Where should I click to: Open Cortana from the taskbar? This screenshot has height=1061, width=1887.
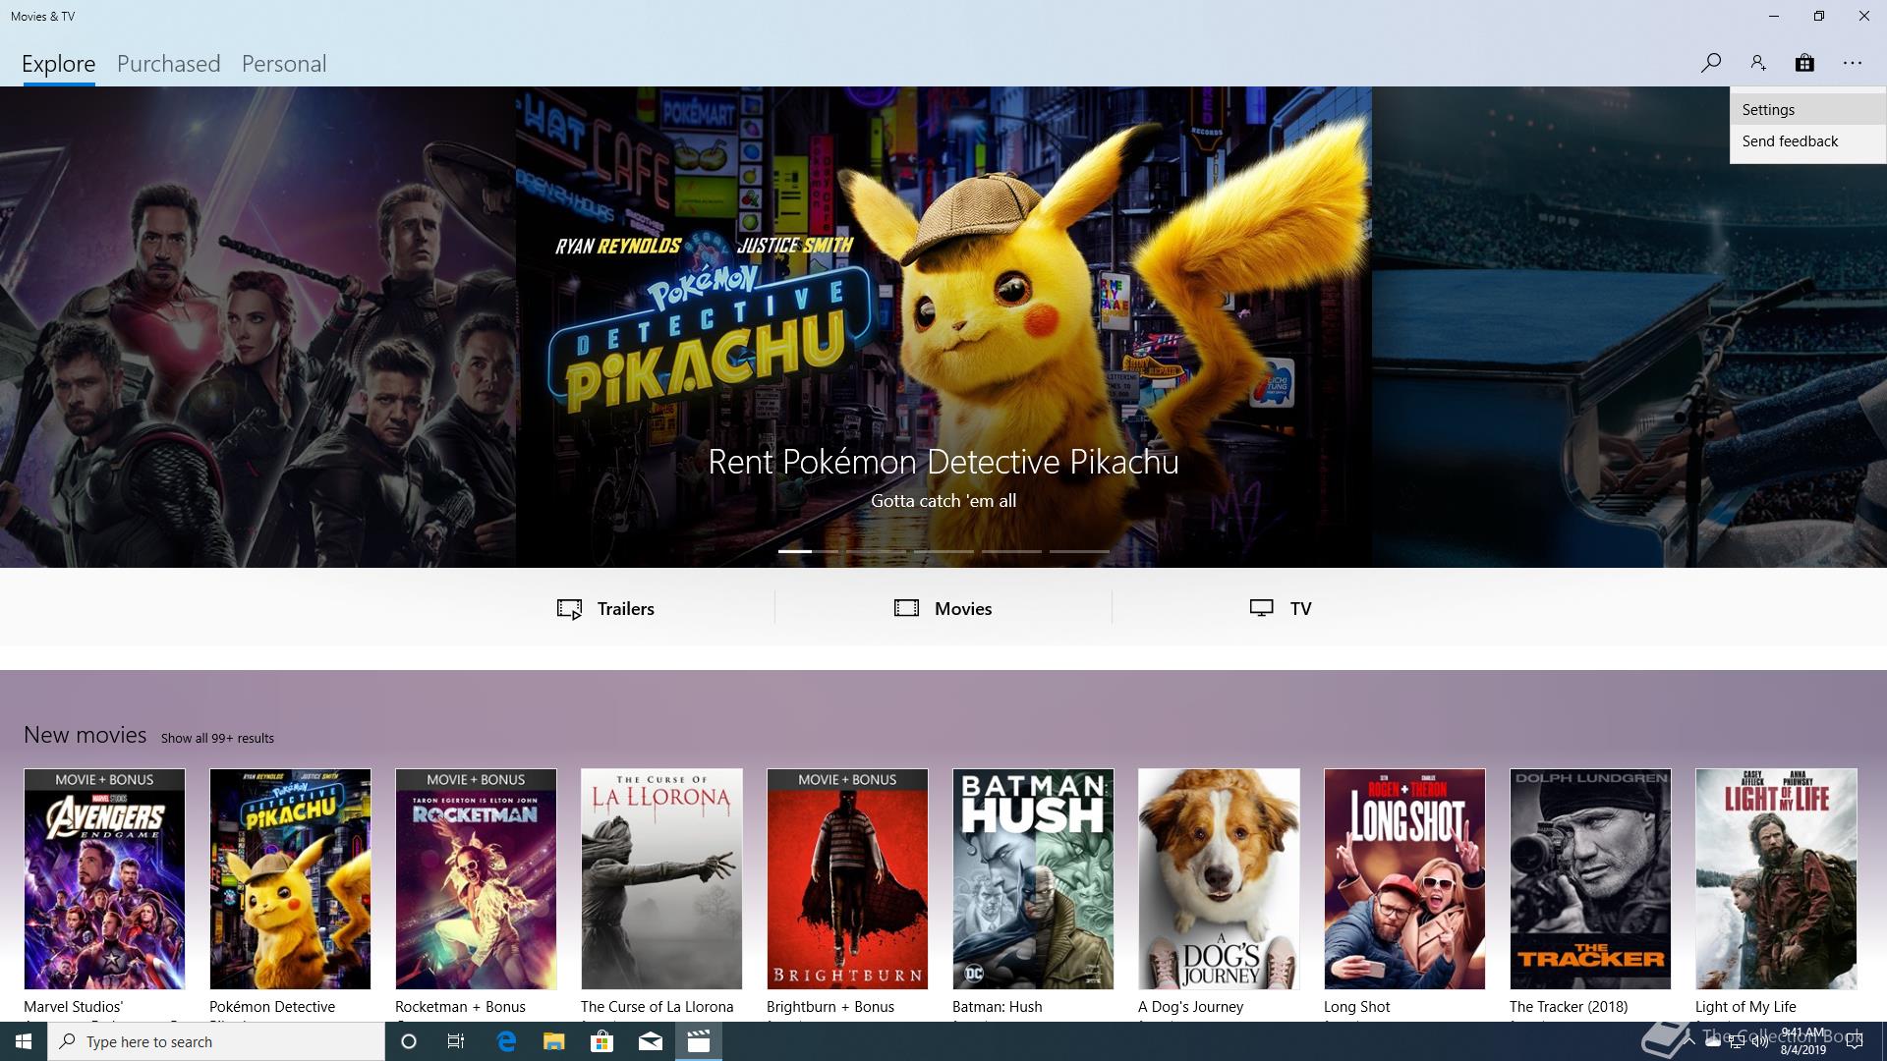409,1041
